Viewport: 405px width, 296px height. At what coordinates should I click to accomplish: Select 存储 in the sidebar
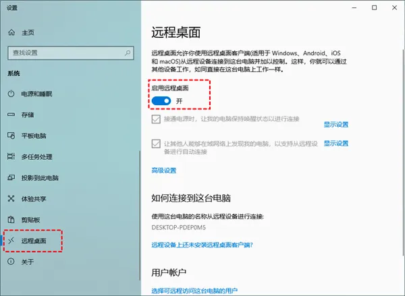(28, 115)
